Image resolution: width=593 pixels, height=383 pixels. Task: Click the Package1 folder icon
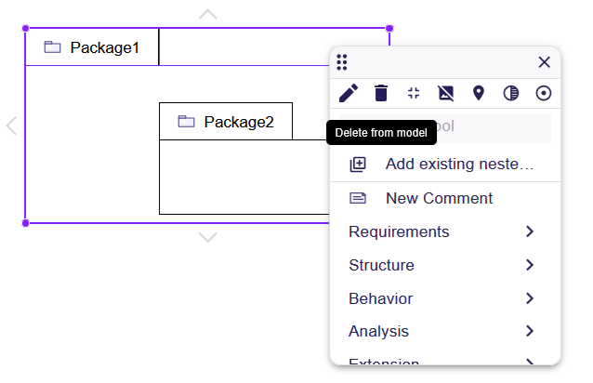(52, 47)
